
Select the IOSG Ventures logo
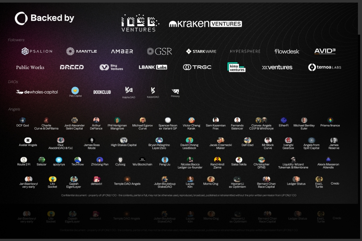(140, 23)
